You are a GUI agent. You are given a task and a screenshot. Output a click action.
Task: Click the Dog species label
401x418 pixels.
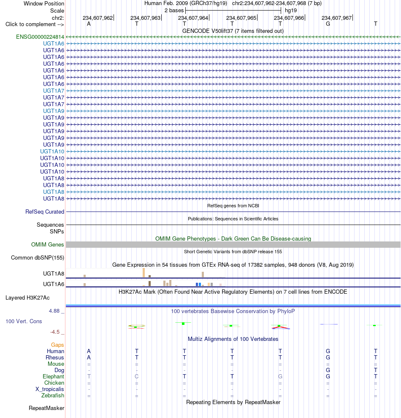coord(59,370)
